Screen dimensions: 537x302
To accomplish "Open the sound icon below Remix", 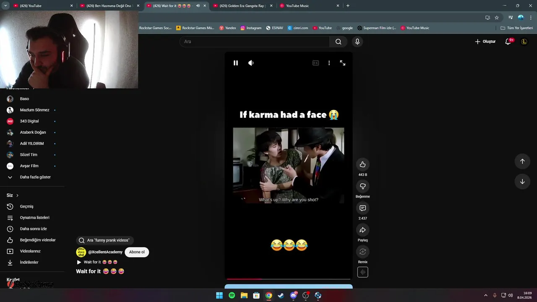I will tap(362, 272).
